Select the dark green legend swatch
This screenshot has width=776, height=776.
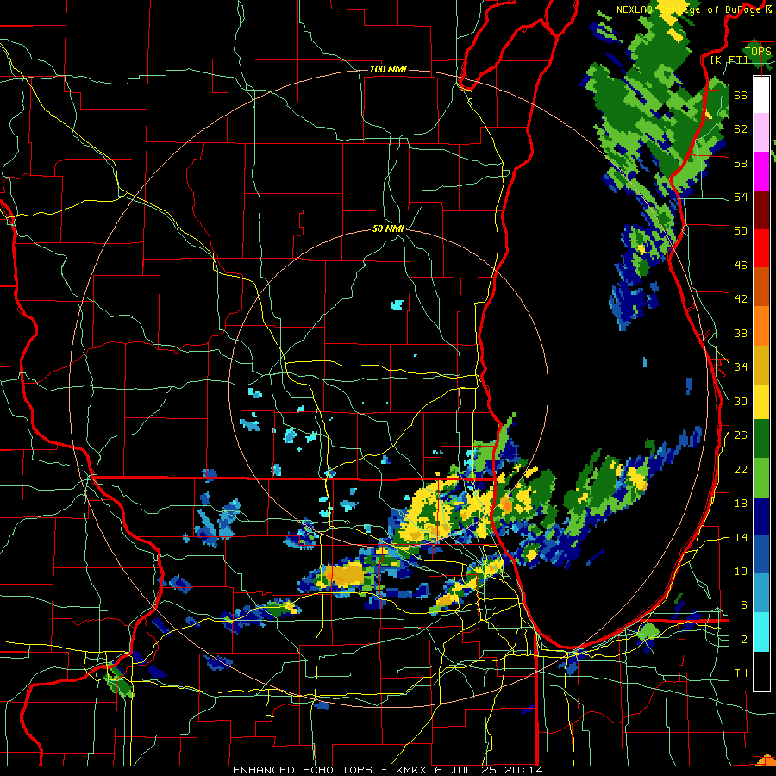pos(761,439)
